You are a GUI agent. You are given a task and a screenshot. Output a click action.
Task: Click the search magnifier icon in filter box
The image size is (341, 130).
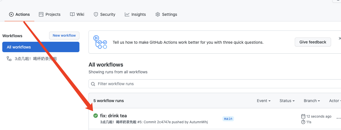(x=93, y=84)
